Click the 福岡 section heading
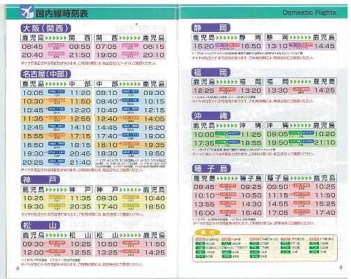 click(x=211, y=73)
